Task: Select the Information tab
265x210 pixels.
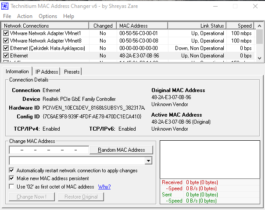Action: (17, 71)
